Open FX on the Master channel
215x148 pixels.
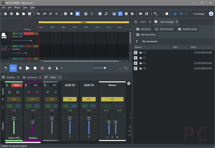click(x=112, y=99)
